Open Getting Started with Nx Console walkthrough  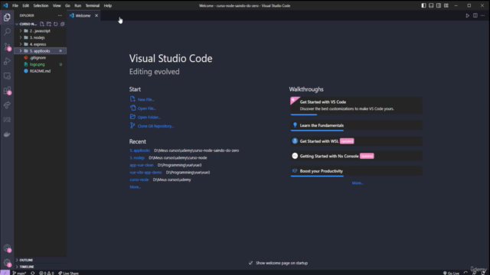356,156
